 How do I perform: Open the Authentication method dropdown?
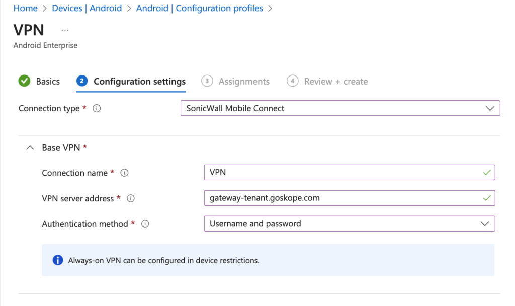[350, 223]
